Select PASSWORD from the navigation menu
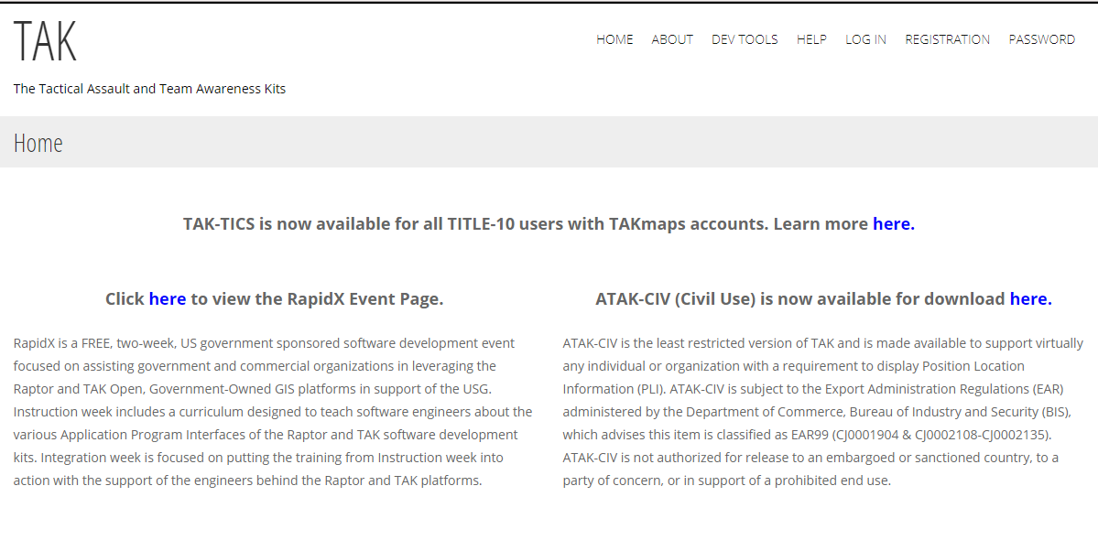1098x540 pixels. click(x=1041, y=38)
